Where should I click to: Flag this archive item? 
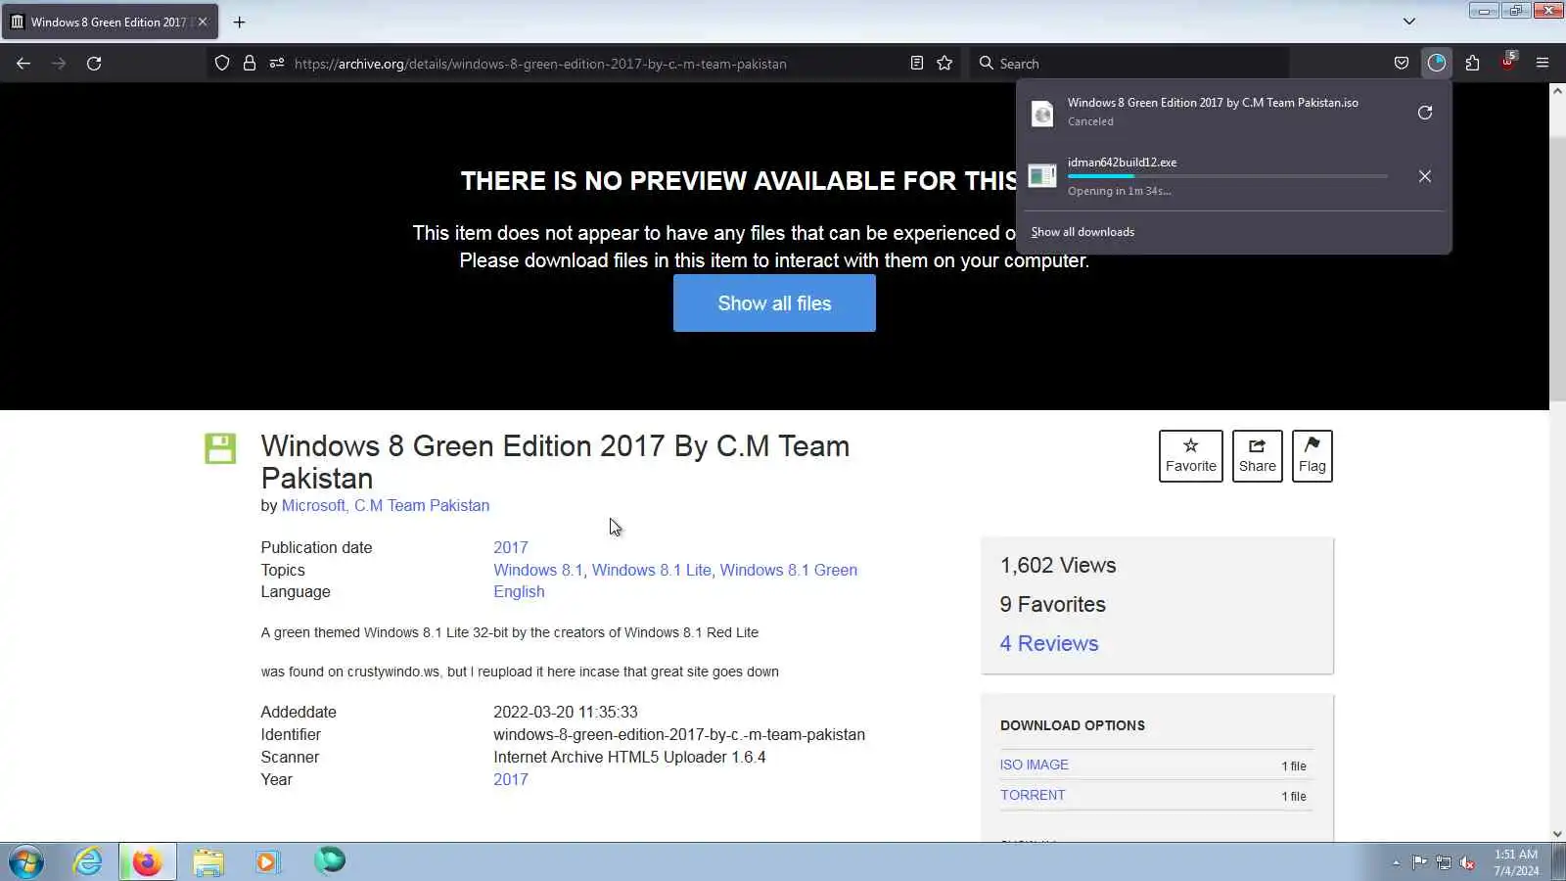1313,456
